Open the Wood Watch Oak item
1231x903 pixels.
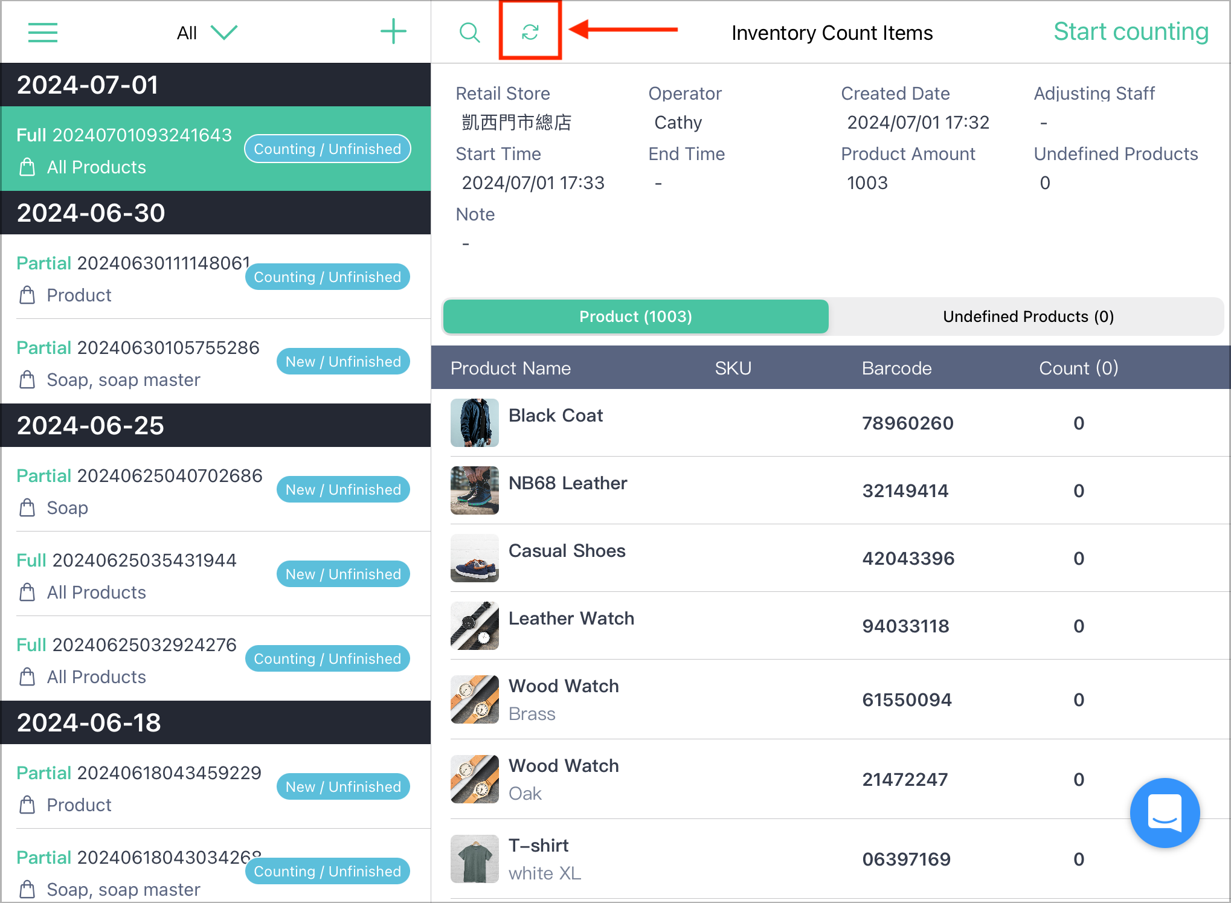[x=831, y=779]
